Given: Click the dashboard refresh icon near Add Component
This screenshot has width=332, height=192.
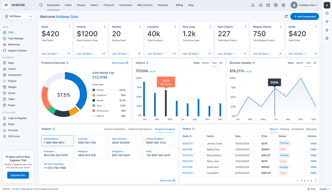Looking at the screenshot, I should [286, 17].
